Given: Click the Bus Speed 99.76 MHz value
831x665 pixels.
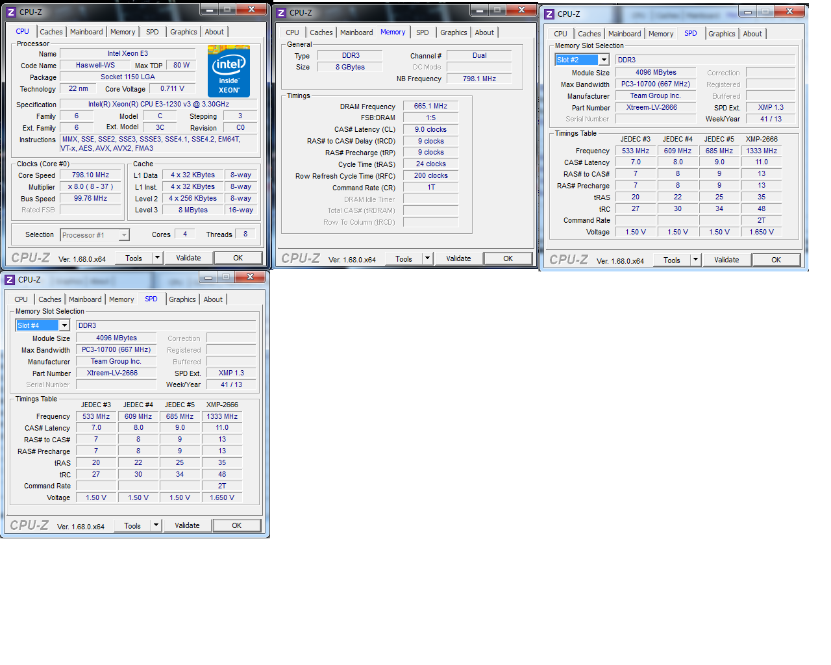Looking at the screenshot, I should 90,199.
